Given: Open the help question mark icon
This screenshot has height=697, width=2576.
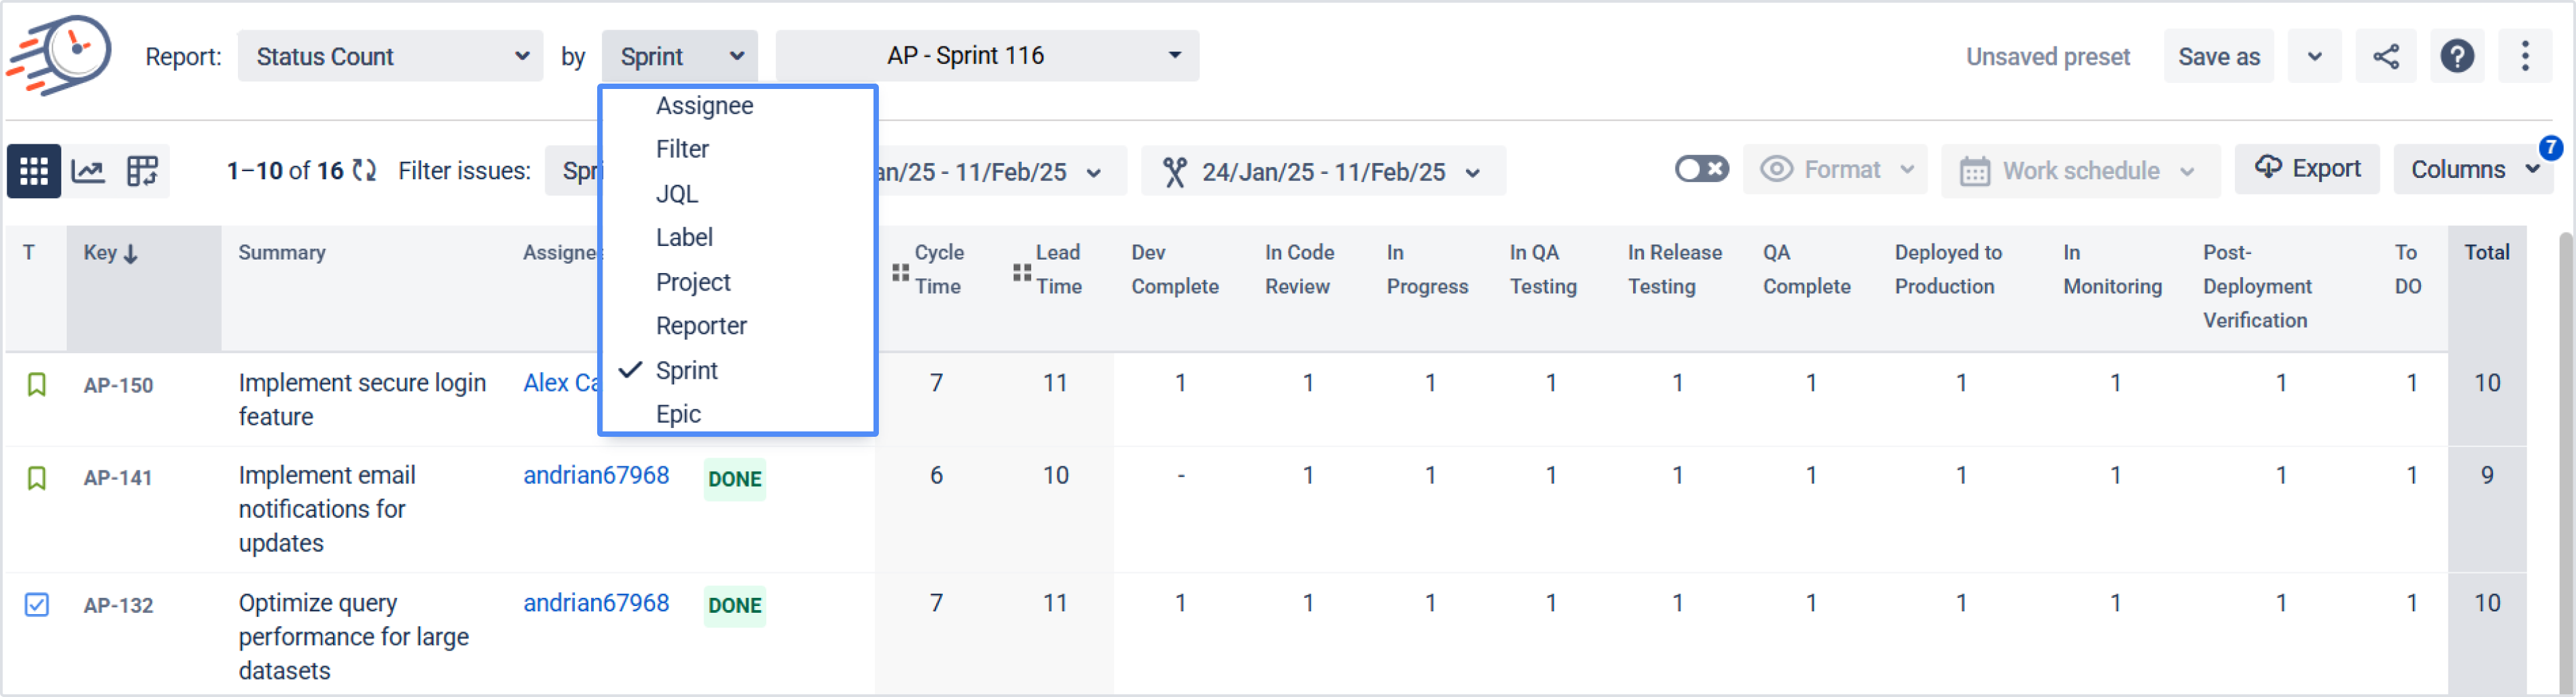Looking at the screenshot, I should [2456, 56].
